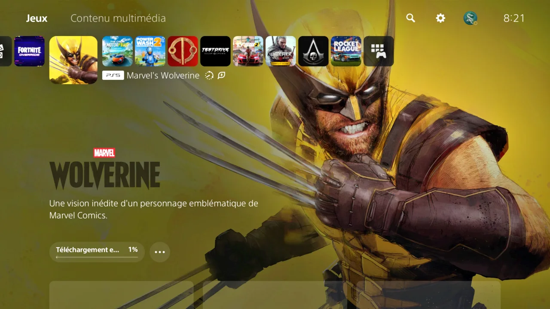Click the Téléchargement en cours progress button
The image size is (550, 309).
[97, 252]
